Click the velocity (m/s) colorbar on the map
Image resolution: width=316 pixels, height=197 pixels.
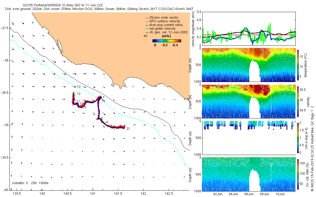click(167, 41)
